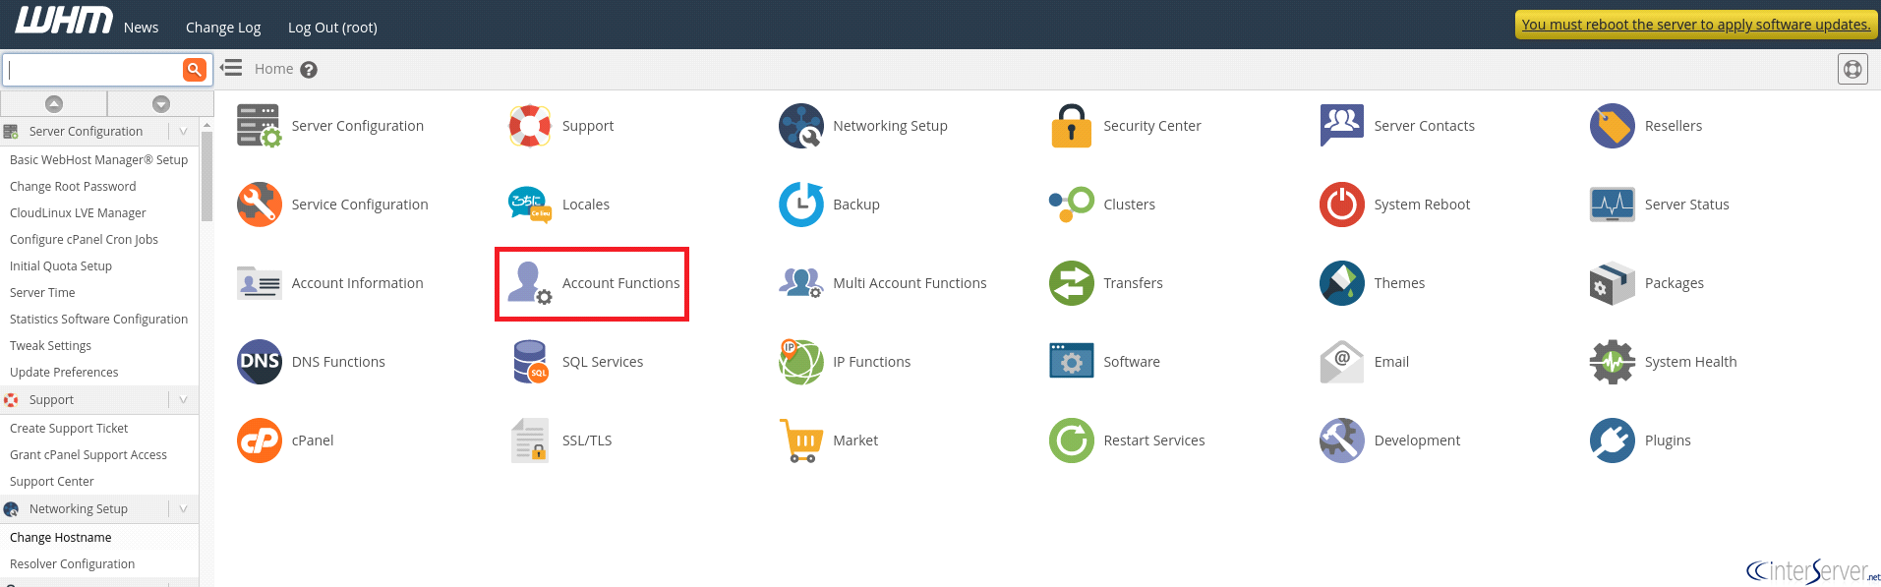Click the reboot server notification link
This screenshot has height=587, width=1881.
[1696, 25]
